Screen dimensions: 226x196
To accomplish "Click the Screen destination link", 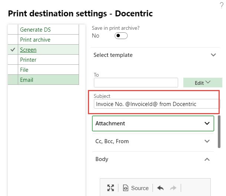I will [x=28, y=50].
